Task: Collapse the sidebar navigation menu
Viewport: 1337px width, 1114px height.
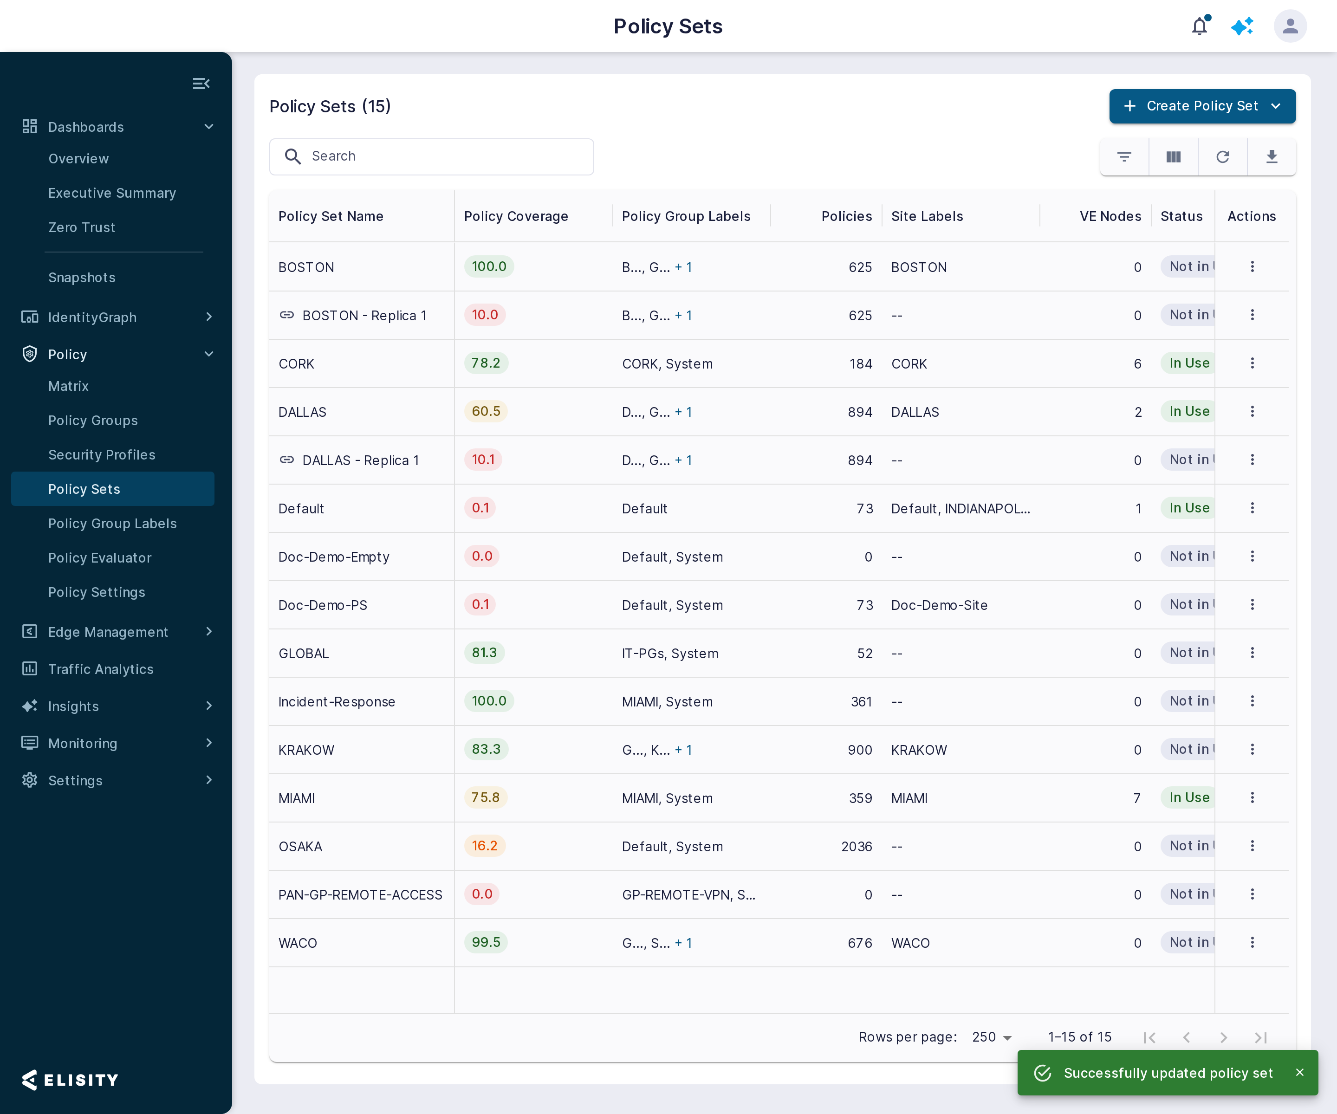Action: [x=201, y=84]
